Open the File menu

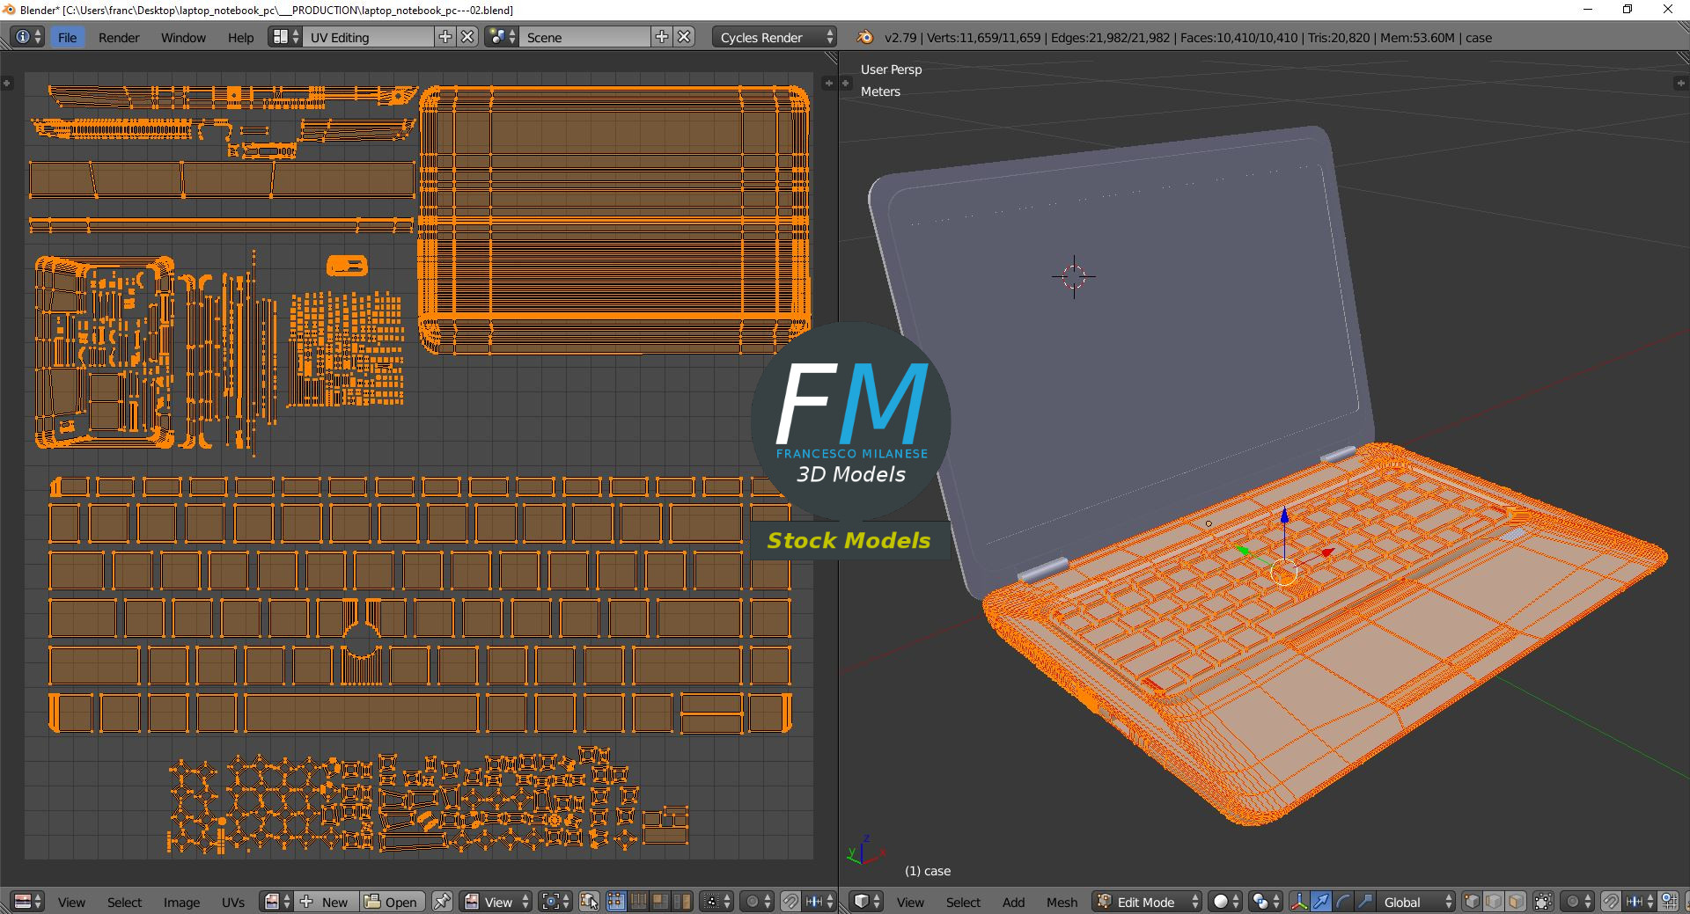pos(67,37)
